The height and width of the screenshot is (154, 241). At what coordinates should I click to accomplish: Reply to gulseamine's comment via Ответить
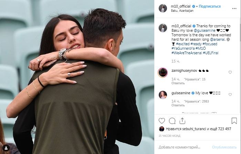point(178,105)
